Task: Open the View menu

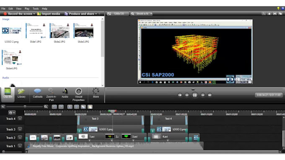Action: [19, 9]
